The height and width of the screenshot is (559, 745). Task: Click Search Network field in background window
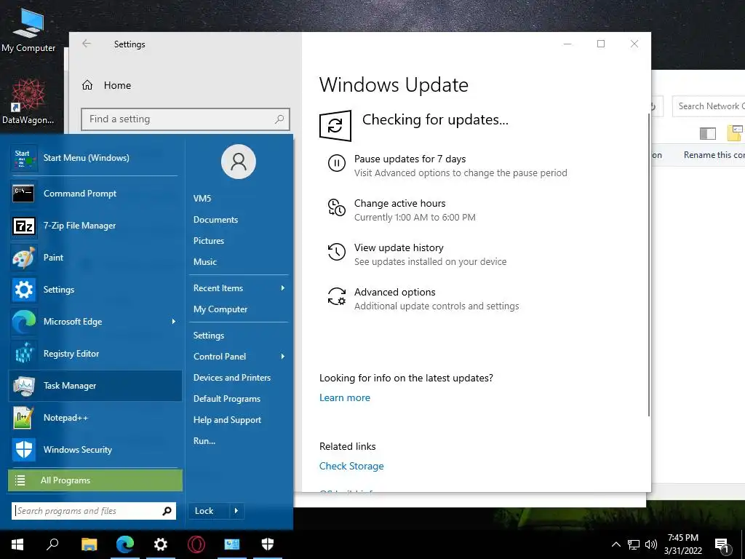point(709,106)
